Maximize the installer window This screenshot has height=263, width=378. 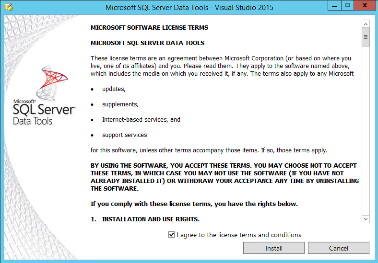pos(348,6)
